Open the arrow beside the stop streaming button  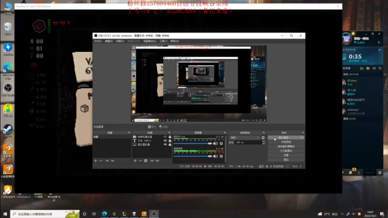[x=302, y=138]
